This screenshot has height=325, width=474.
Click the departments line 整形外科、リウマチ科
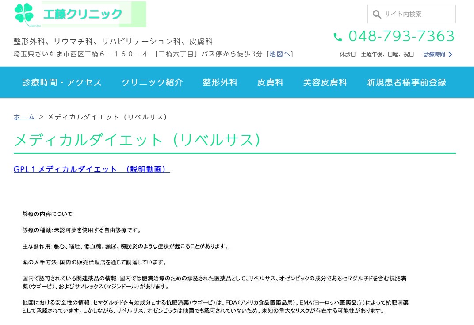point(113,42)
